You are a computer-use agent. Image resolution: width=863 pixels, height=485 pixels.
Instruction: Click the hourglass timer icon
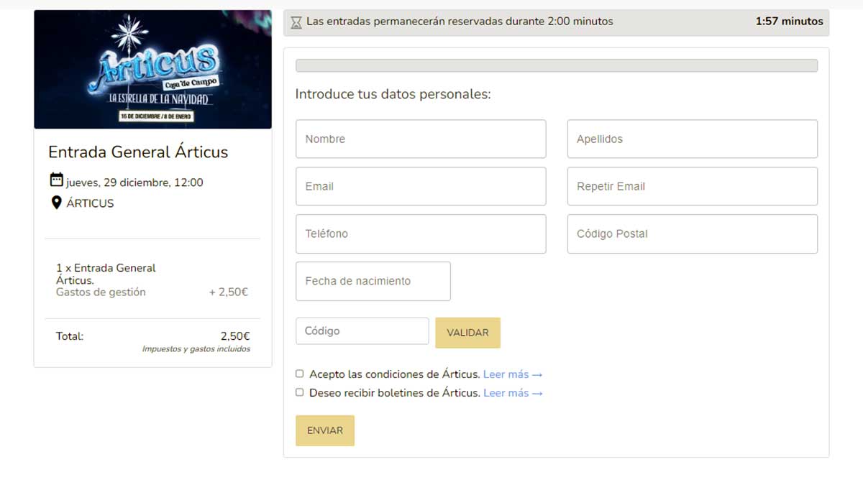point(297,22)
